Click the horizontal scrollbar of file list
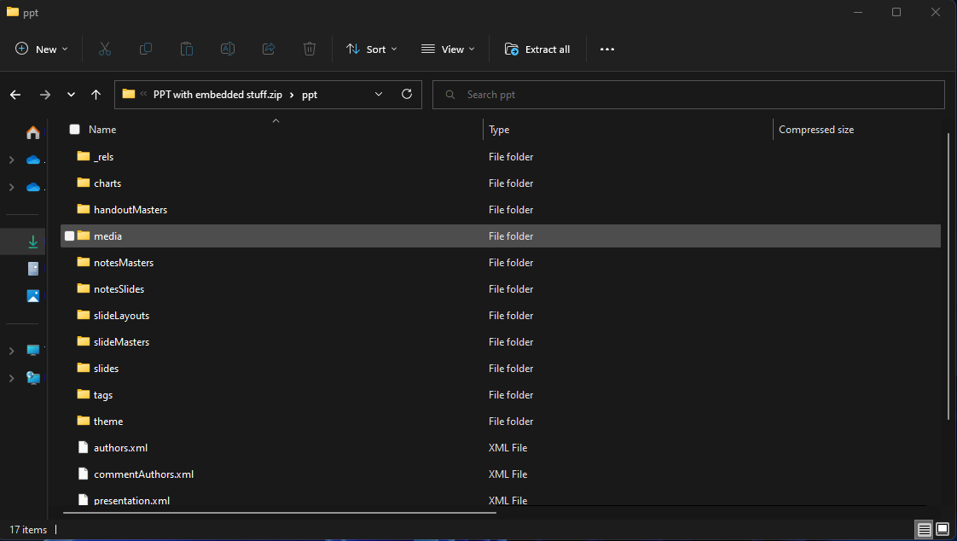 281,512
